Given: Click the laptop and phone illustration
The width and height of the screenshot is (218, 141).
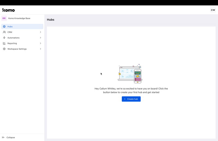Looking at the screenshot, I should point(130,74).
